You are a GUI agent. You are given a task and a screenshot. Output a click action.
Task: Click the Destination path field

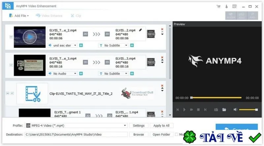click(x=76, y=134)
